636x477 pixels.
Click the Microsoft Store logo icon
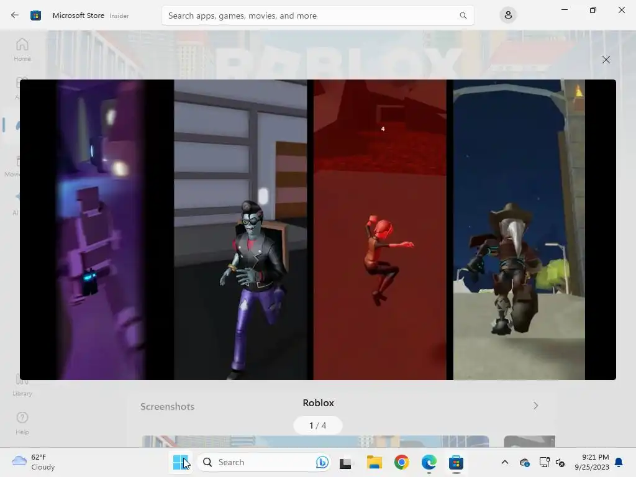pyautogui.click(x=35, y=16)
